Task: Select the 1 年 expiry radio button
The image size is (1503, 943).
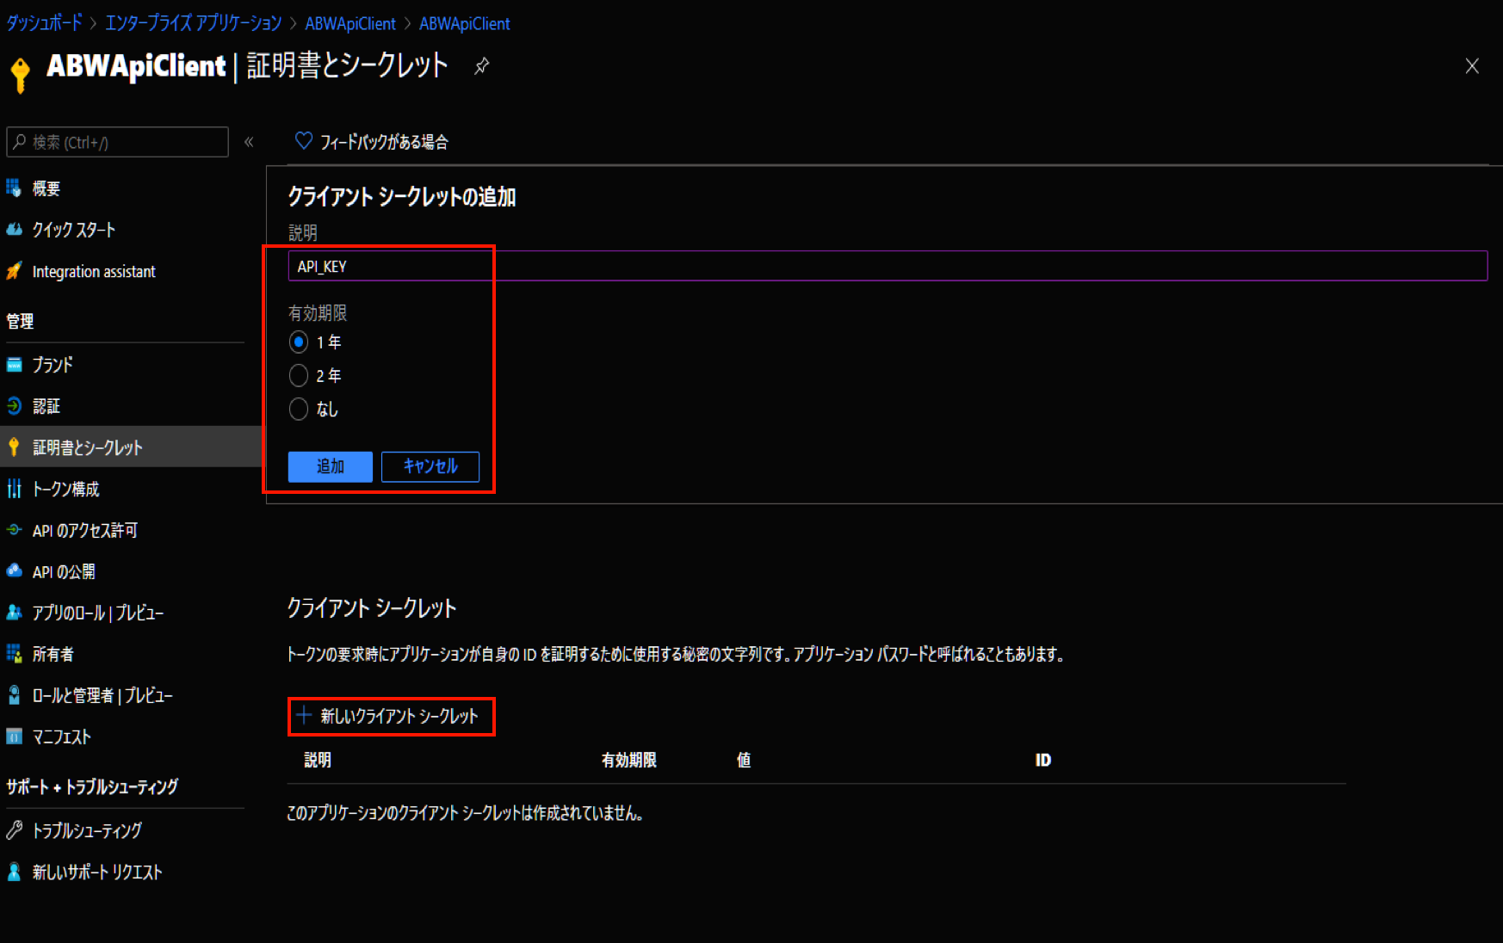Action: pos(299,342)
